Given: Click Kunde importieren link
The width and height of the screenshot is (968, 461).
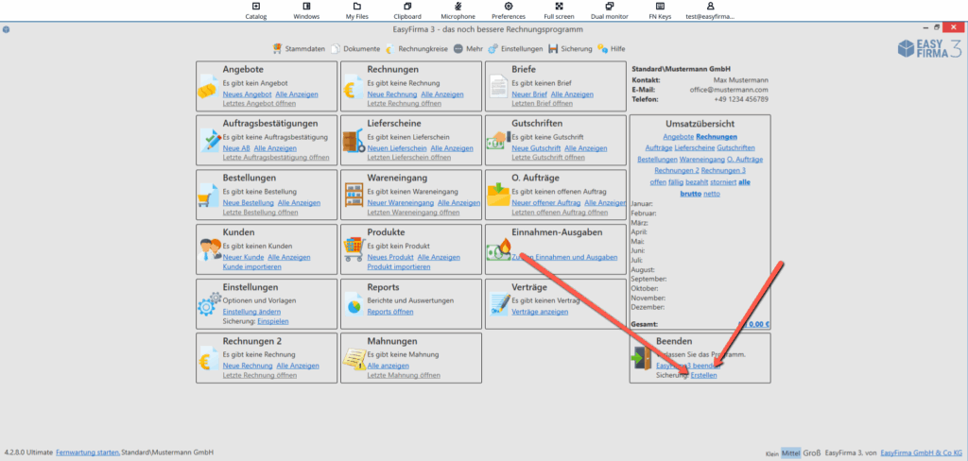Looking at the screenshot, I should point(251,266).
